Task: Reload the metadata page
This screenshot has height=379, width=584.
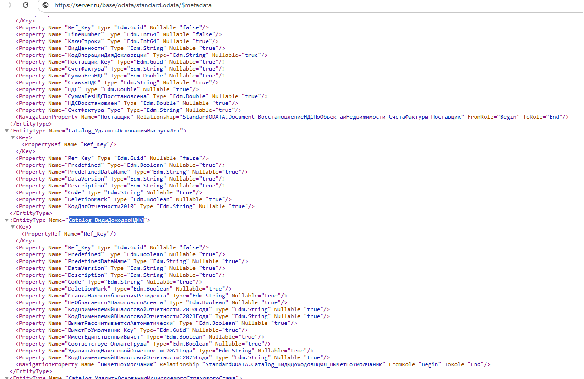Action: [x=26, y=5]
